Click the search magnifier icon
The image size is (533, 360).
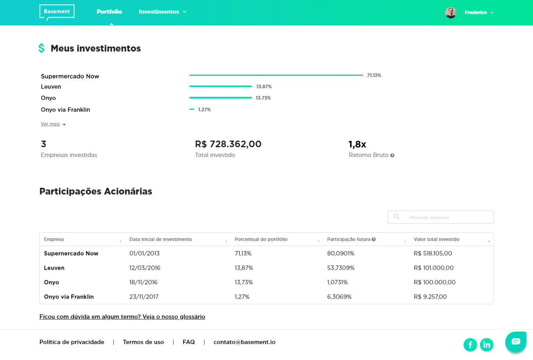pyautogui.click(x=396, y=217)
